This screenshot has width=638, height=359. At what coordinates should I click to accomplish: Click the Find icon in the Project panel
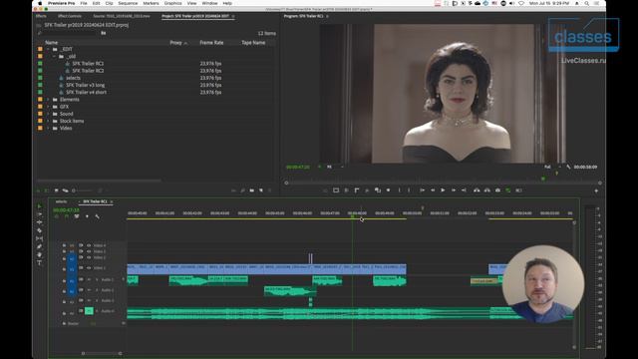pyautogui.click(x=243, y=190)
